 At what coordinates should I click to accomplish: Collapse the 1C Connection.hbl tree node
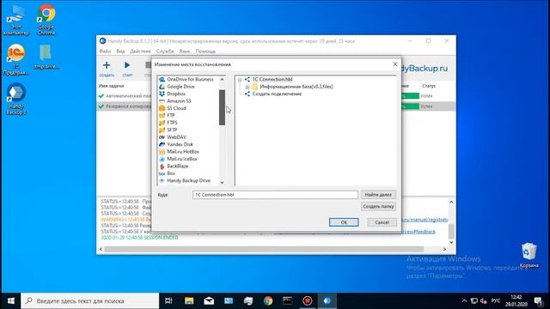240,80
